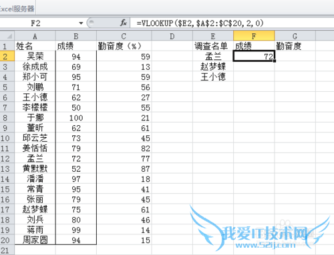The image size is (334, 255).
Task: Click diligence cell 87 for 黄默默
Action: (x=124, y=168)
